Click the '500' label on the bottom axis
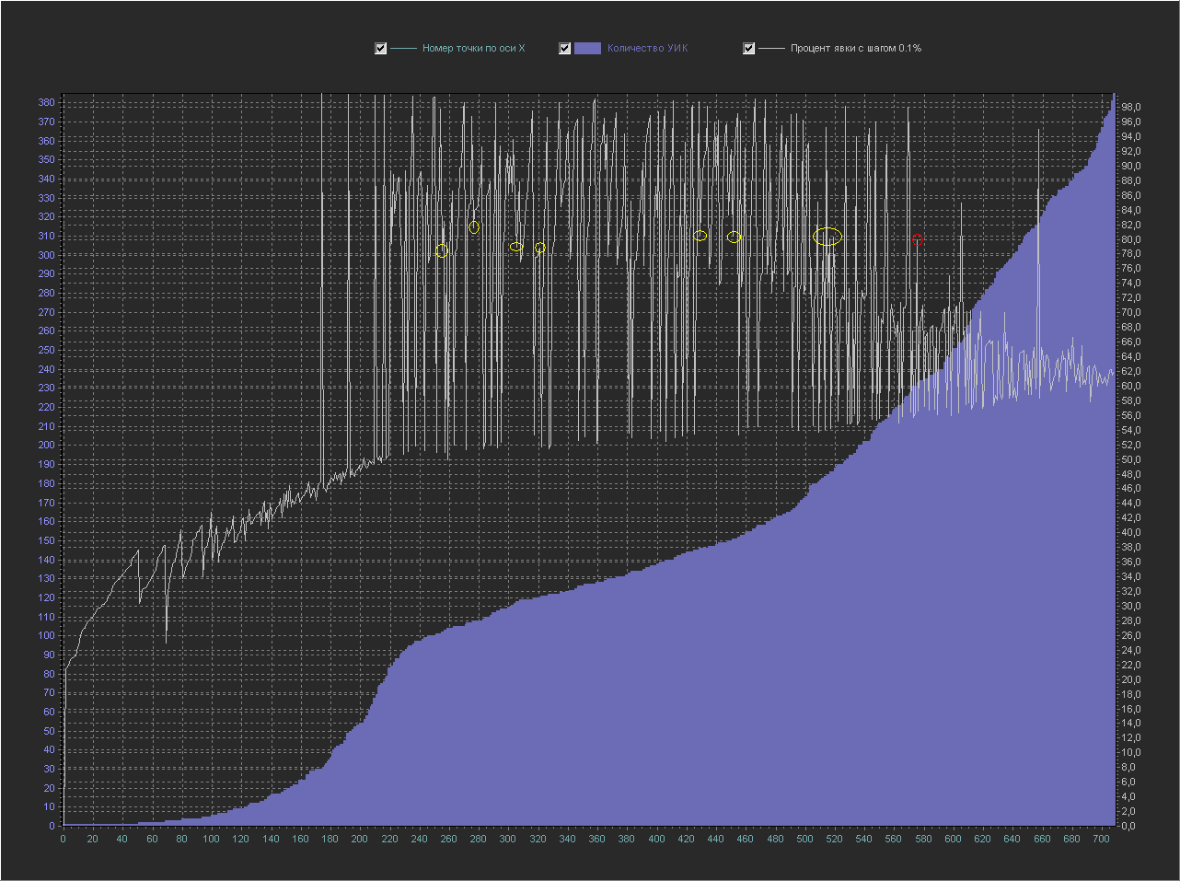1180x881 pixels. (804, 839)
